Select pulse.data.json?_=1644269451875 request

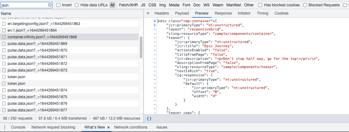pos(70,97)
